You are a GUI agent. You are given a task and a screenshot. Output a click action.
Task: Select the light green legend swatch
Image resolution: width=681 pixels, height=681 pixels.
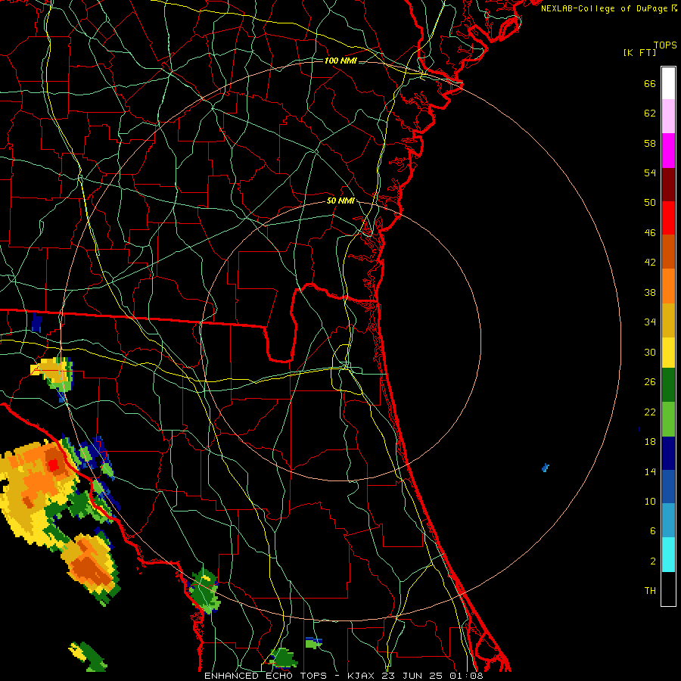668,418
